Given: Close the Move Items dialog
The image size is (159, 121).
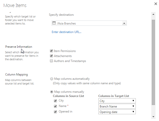Looking at the screenshot, I should [156, 4].
